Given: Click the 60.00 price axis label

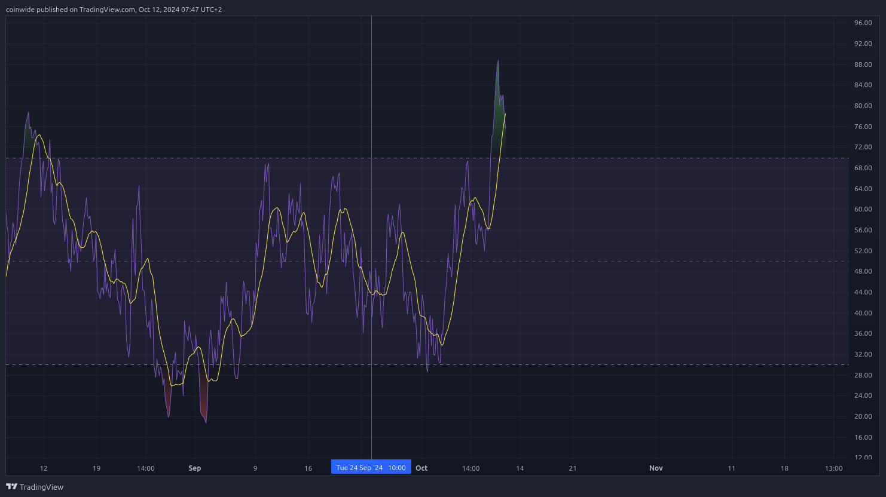Looking at the screenshot, I should click(x=863, y=209).
